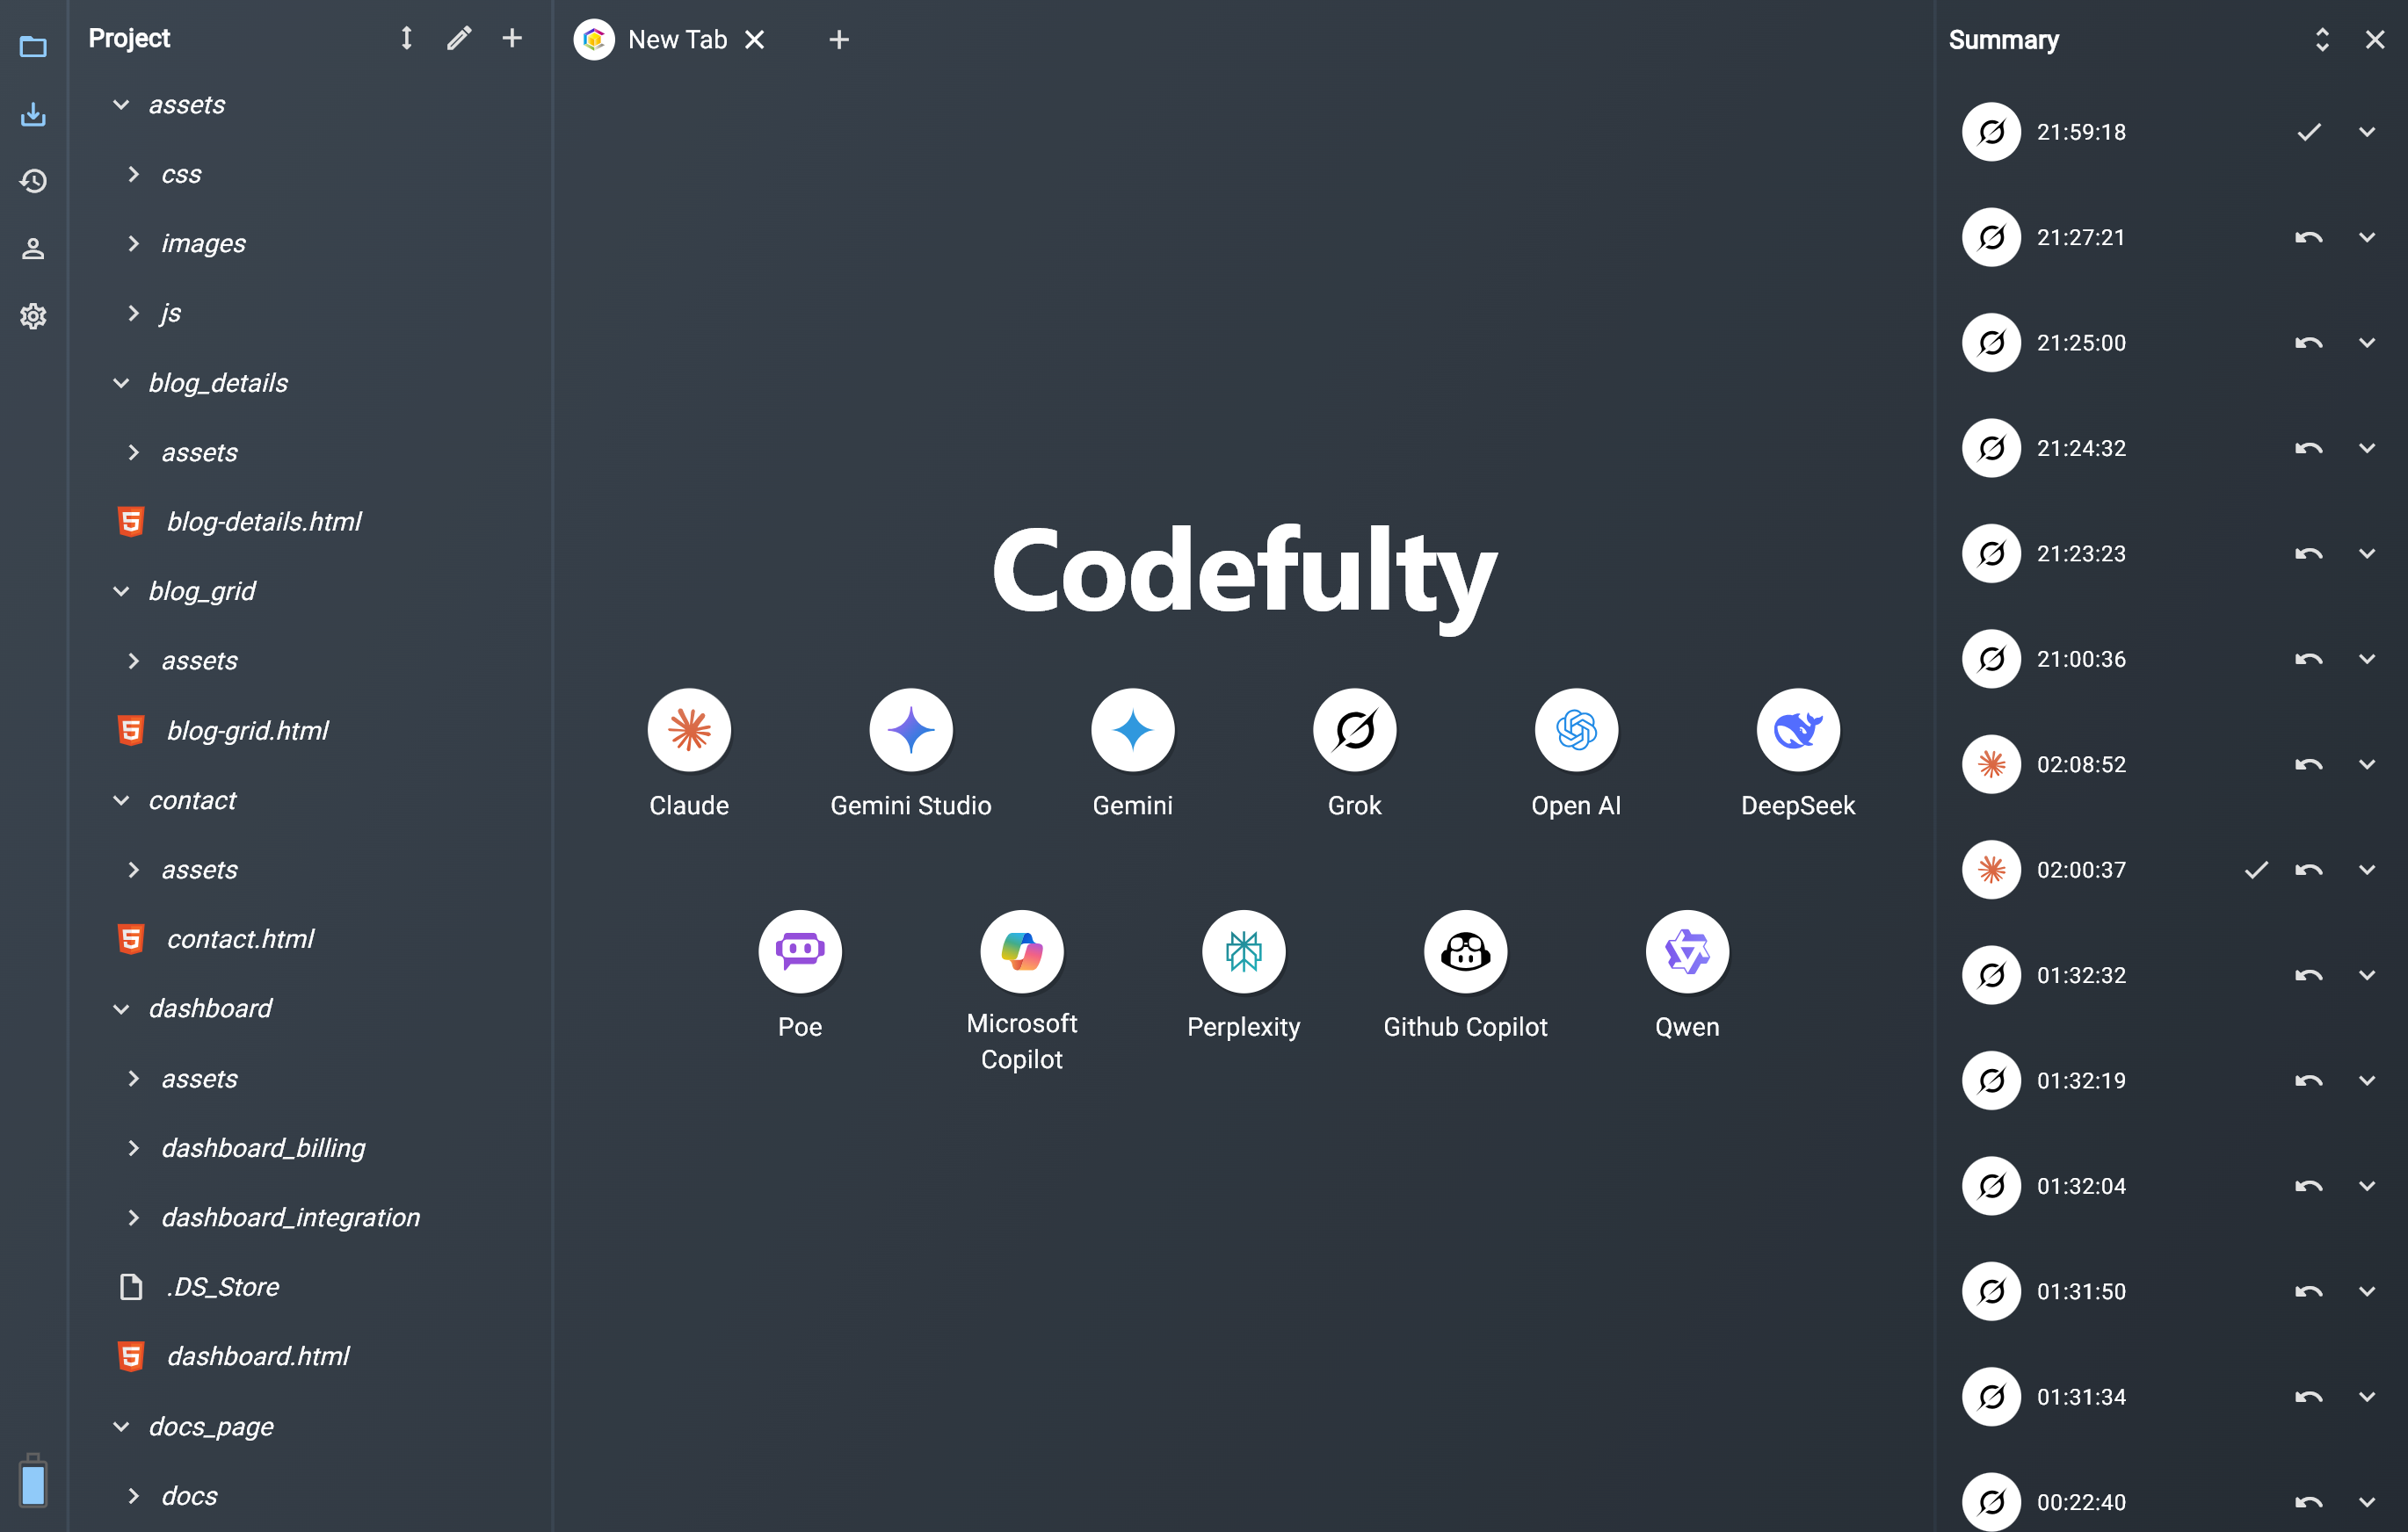Click the download icon in left sidebar

click(x=33, y=114)
